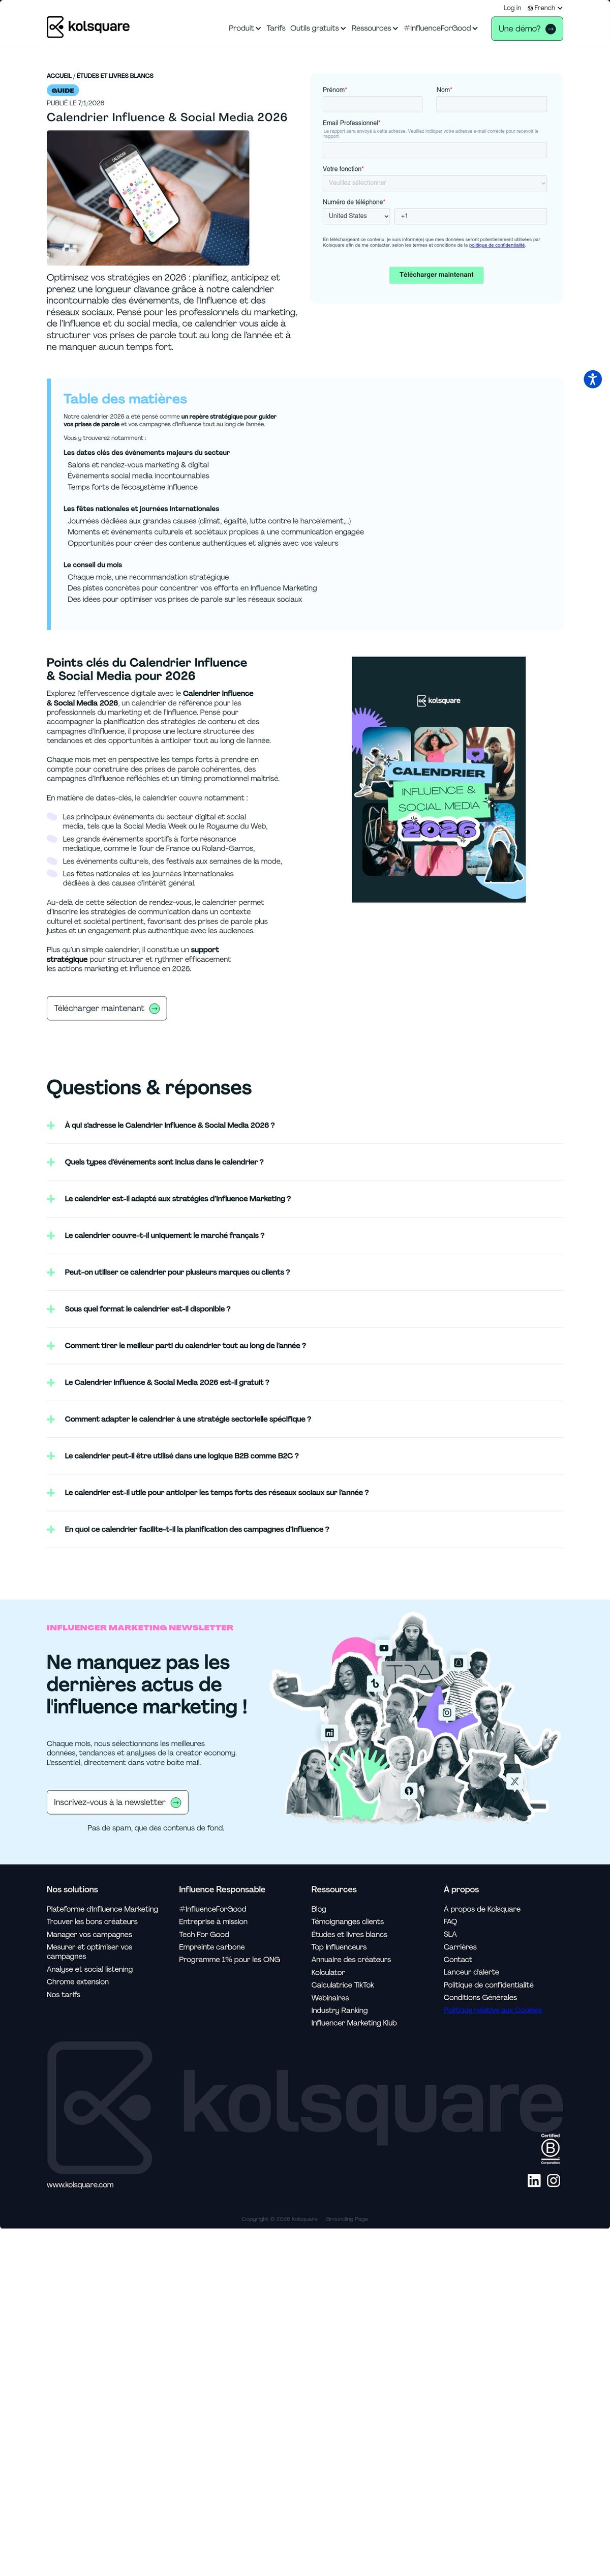Click the Kolsquare logo in header
Screen dimensions: 610x2576
pos(88,27)
